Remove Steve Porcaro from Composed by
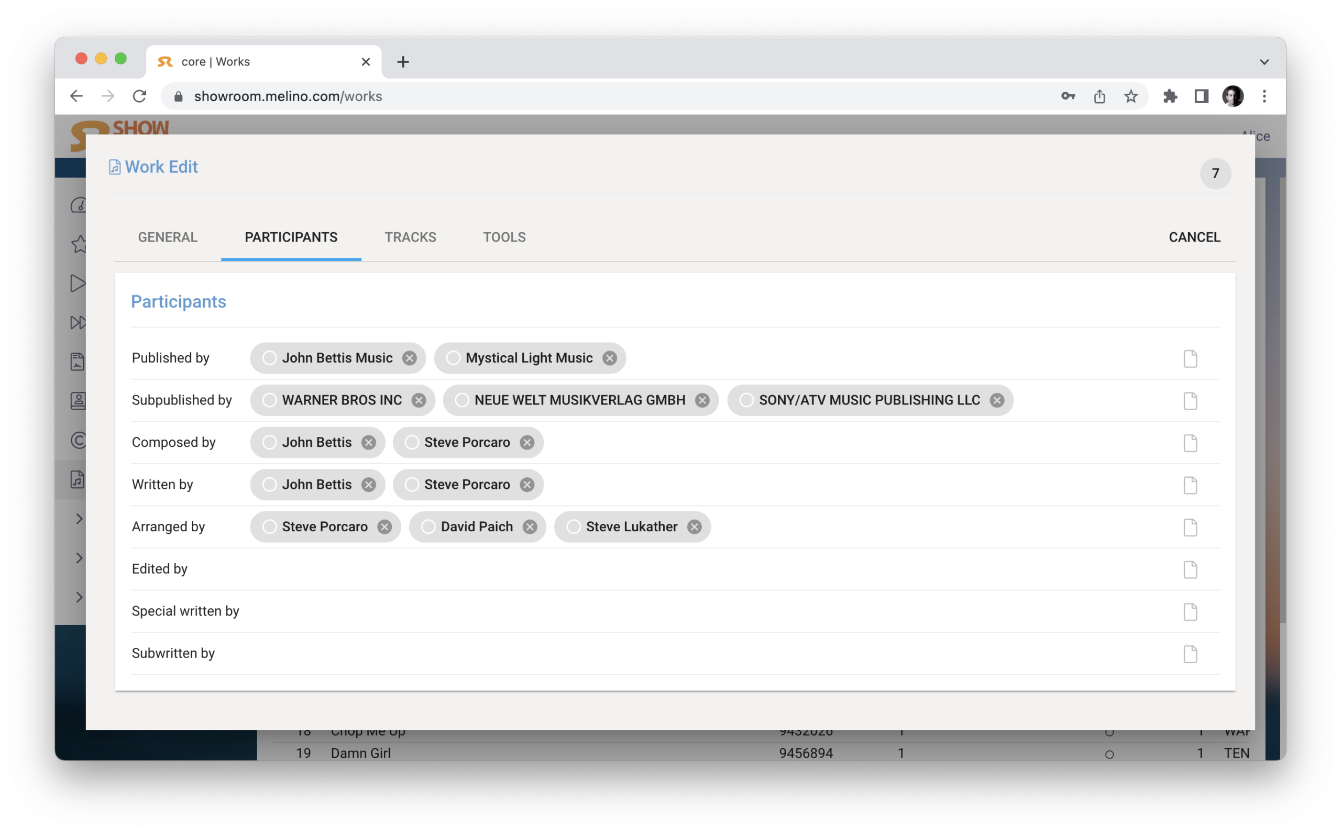This screenshot has height=833, width=1341. click(527, 442)
